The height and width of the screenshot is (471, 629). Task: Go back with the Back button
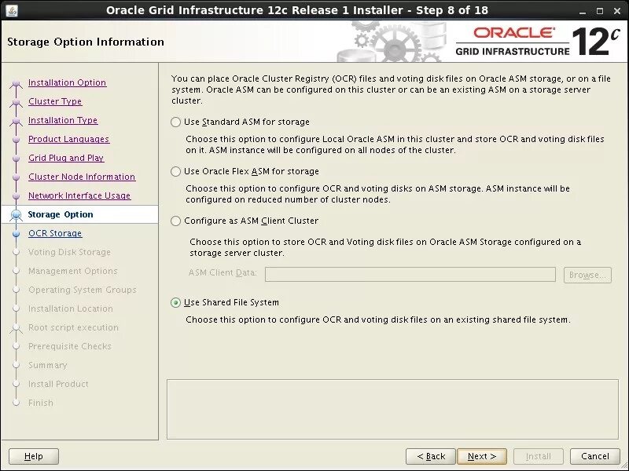pyautogui.click(x=430, y=456)
